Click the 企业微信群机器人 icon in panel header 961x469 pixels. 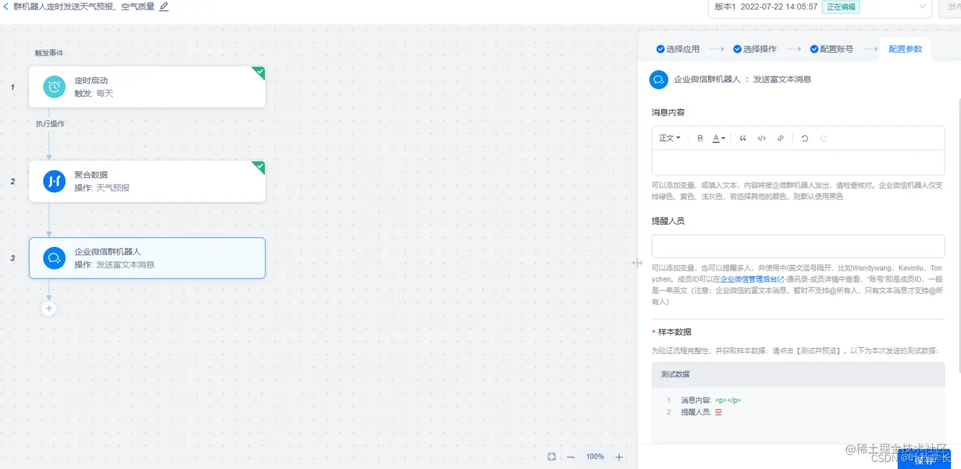click(x=658, y=80)
